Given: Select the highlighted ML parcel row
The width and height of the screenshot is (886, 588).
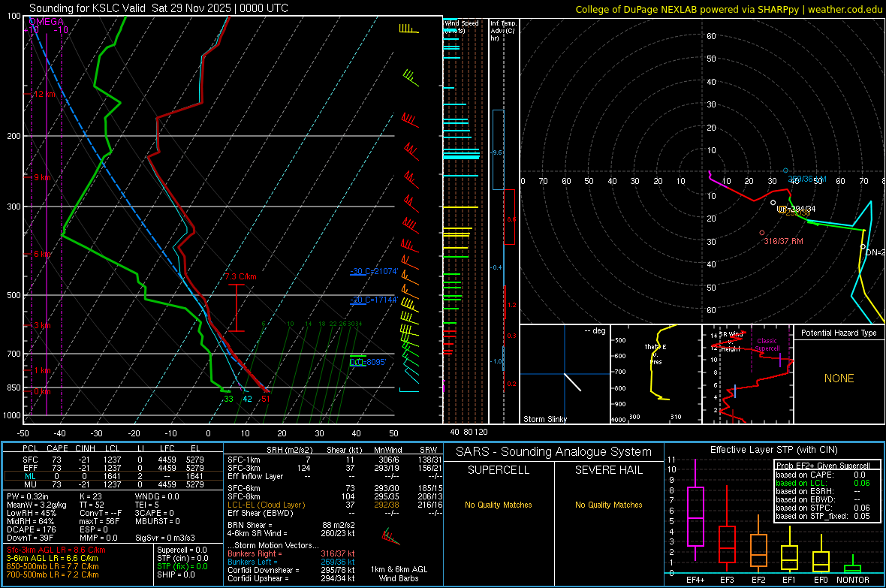Looking at the screenshot, I should coord(113,476).
